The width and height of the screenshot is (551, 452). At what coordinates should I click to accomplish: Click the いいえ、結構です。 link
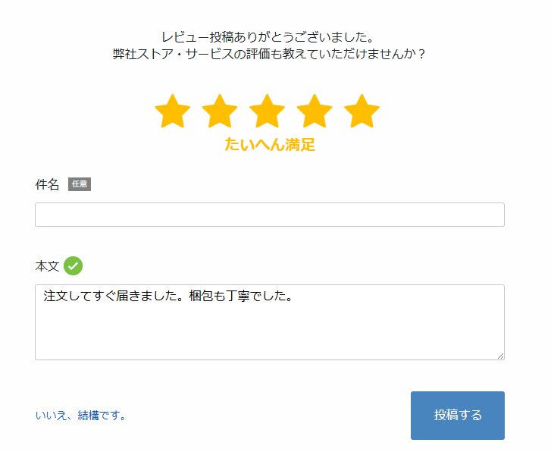point(80,416)
